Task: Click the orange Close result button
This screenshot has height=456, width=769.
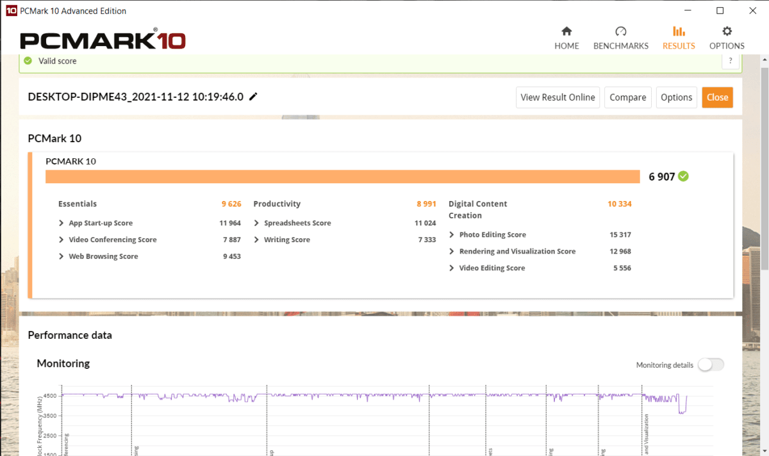Action: pyautogui.click(x=717, y=97)
